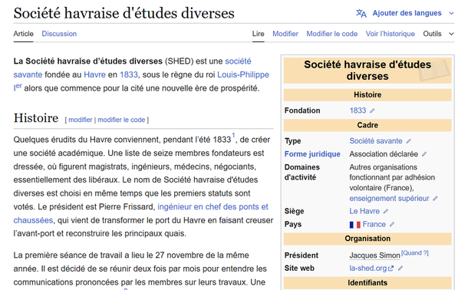This screenshot has width=468, height=290.
Task: Click the Histoire infobox header
Action: coord(367,95)
